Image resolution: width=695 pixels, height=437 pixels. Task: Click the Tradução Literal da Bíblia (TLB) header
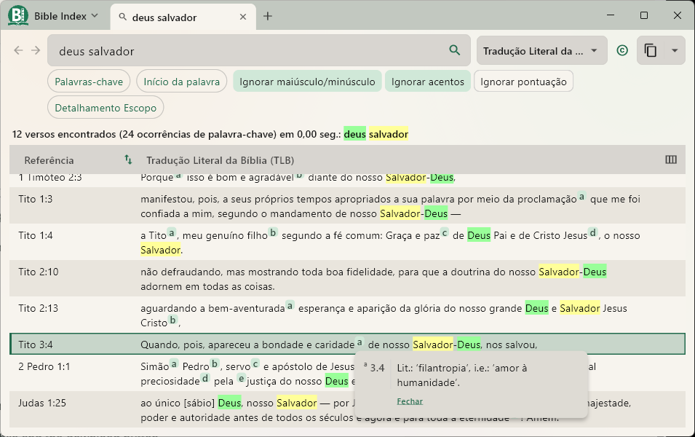click(221, 160)
